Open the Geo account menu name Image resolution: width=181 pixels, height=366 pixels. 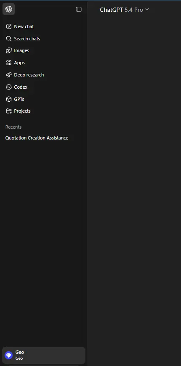[20, 352]
